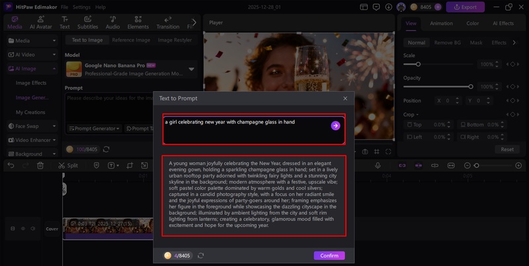The width and height of the screenshot is (529, 266).
Task: Select the Audio tool icon
Action: [113, 23]
